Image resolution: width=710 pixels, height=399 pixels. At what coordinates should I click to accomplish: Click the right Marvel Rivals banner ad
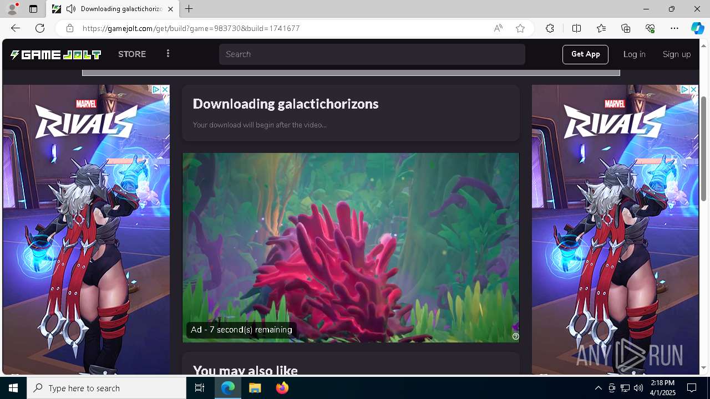pyautogui.click(x=615, y=230)
